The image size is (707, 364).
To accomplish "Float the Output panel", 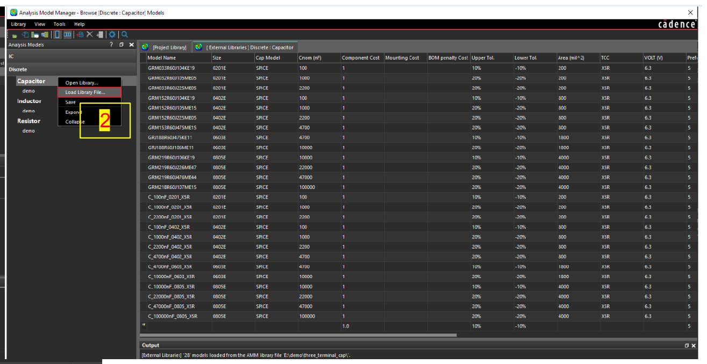I will (687, 346).
